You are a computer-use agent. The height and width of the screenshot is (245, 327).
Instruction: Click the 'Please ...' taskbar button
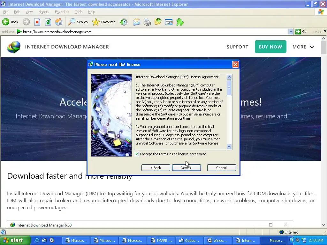pyautogui.click(x=274, y=241)
